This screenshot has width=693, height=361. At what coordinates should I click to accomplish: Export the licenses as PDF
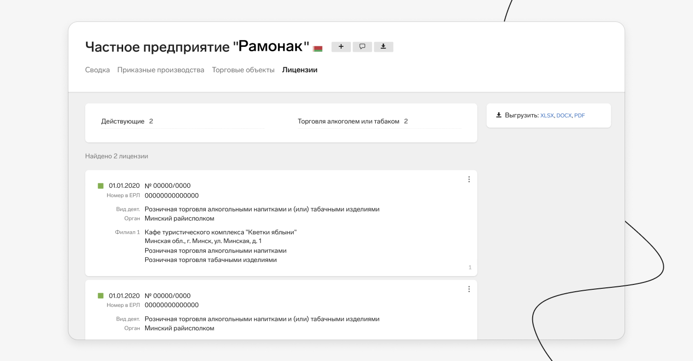[580, 116]
